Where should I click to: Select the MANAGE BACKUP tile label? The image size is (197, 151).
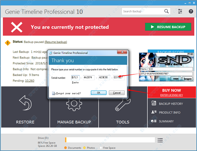click(x=74, y=122)
